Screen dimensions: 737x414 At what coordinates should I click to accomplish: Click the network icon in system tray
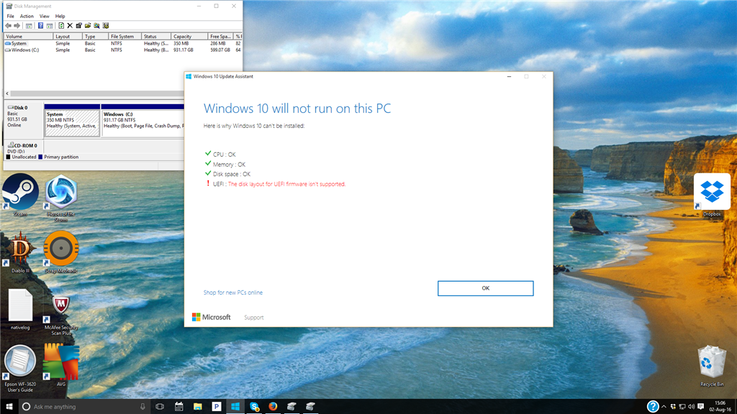point(682,407)
